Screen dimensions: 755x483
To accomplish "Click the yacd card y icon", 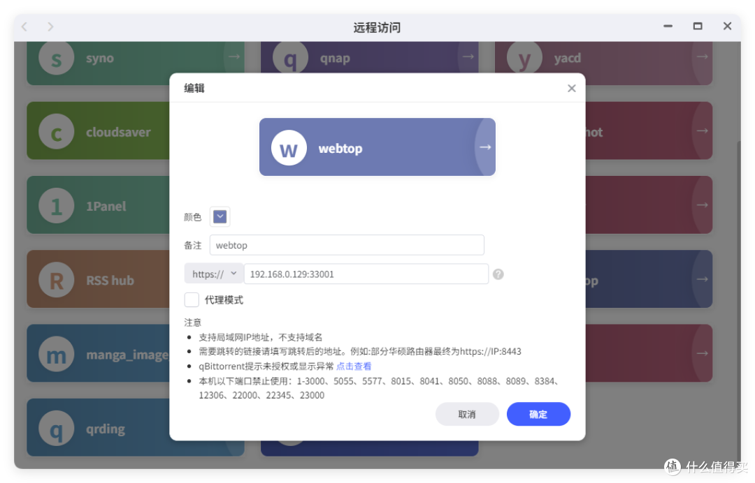I will [x=524, y=58].
